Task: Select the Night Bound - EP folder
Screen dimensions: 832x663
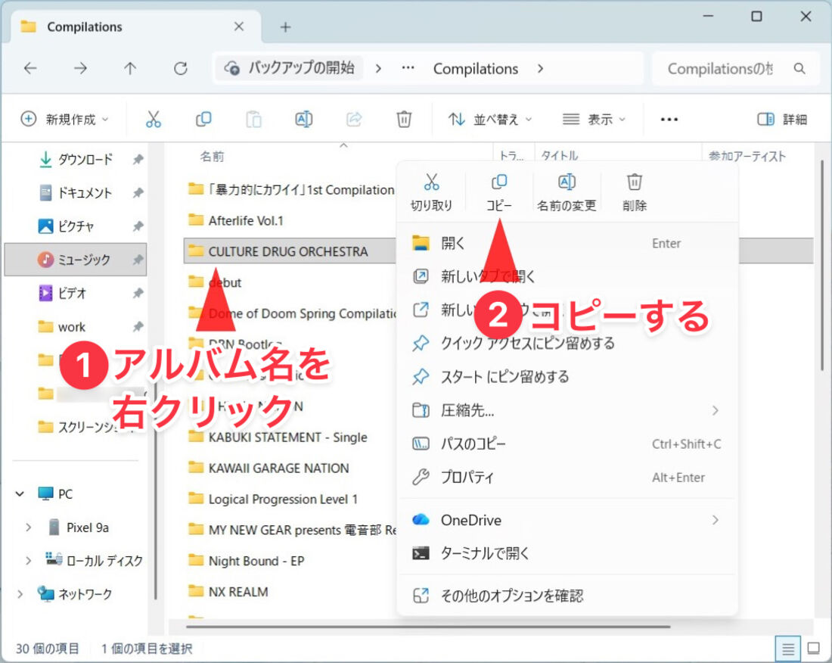Action: tap(256, 561)
